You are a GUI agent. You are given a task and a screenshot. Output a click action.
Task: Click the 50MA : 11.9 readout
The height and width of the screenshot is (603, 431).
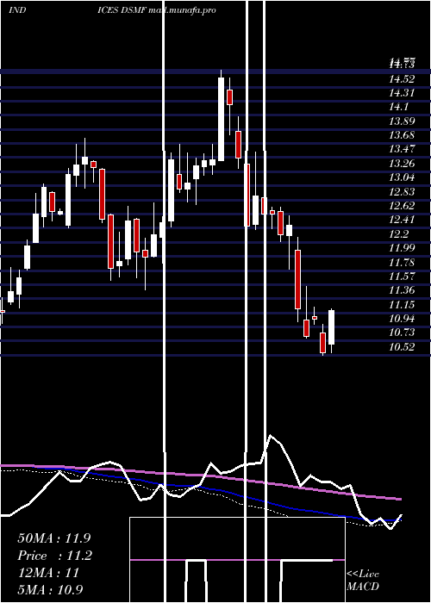[x=53, y=538]
